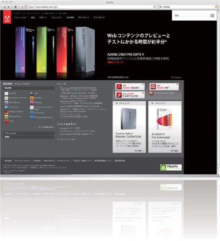220x241 pixels.
Task: Expand the accordion bar below ソリューション
Action: pyautogui.click(x=29, y=137)
